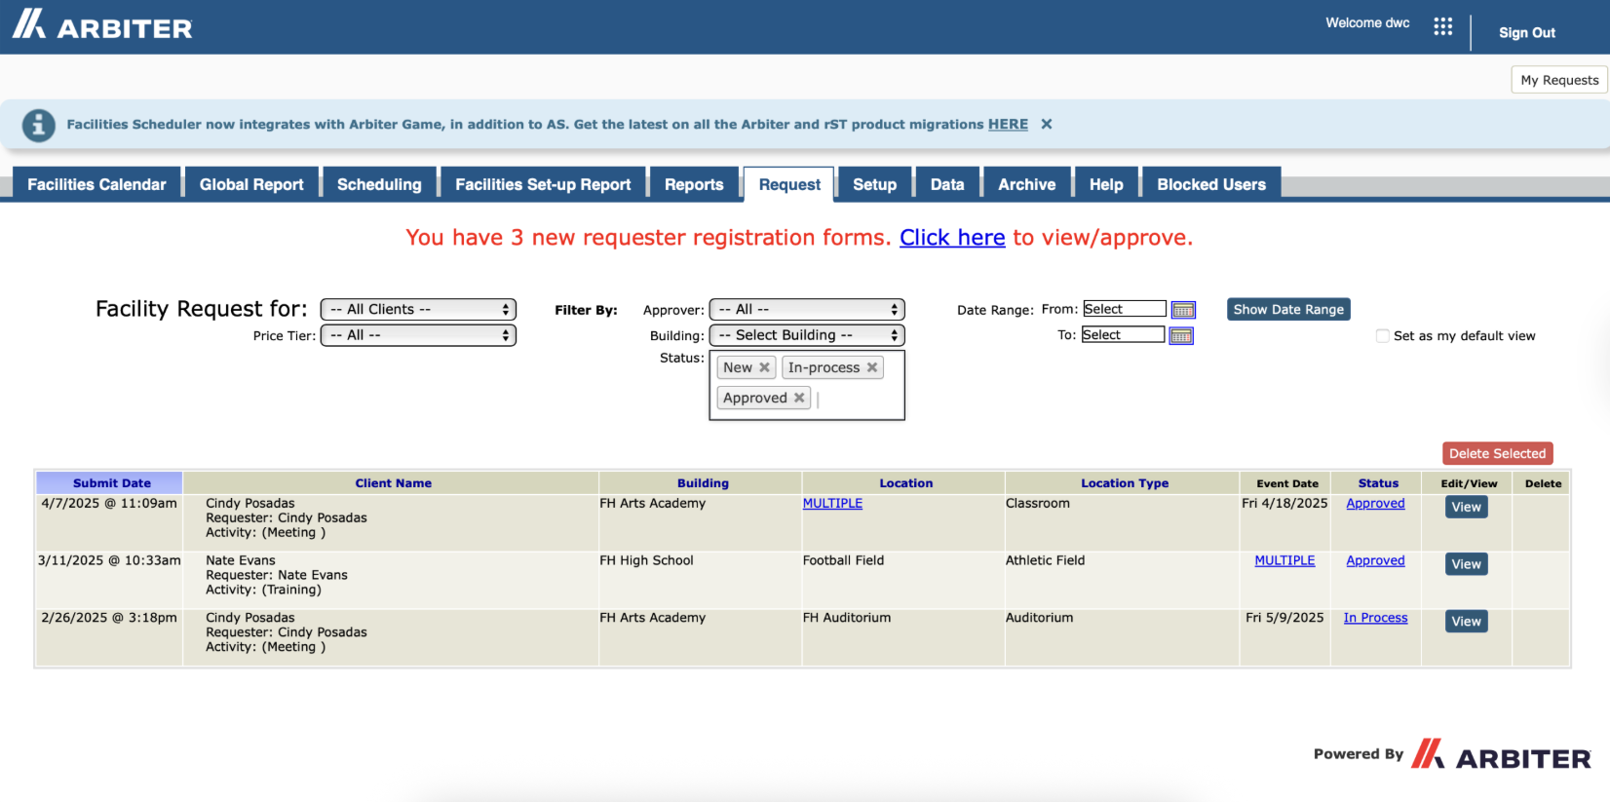This screenshot has width=1610, height=802.
Task: Open the To date calendar picker icon
Action: click(x=1181, y=336)
